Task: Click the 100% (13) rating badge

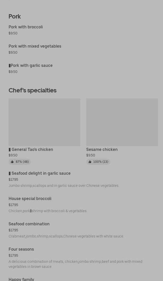Action: coord(98,162)
